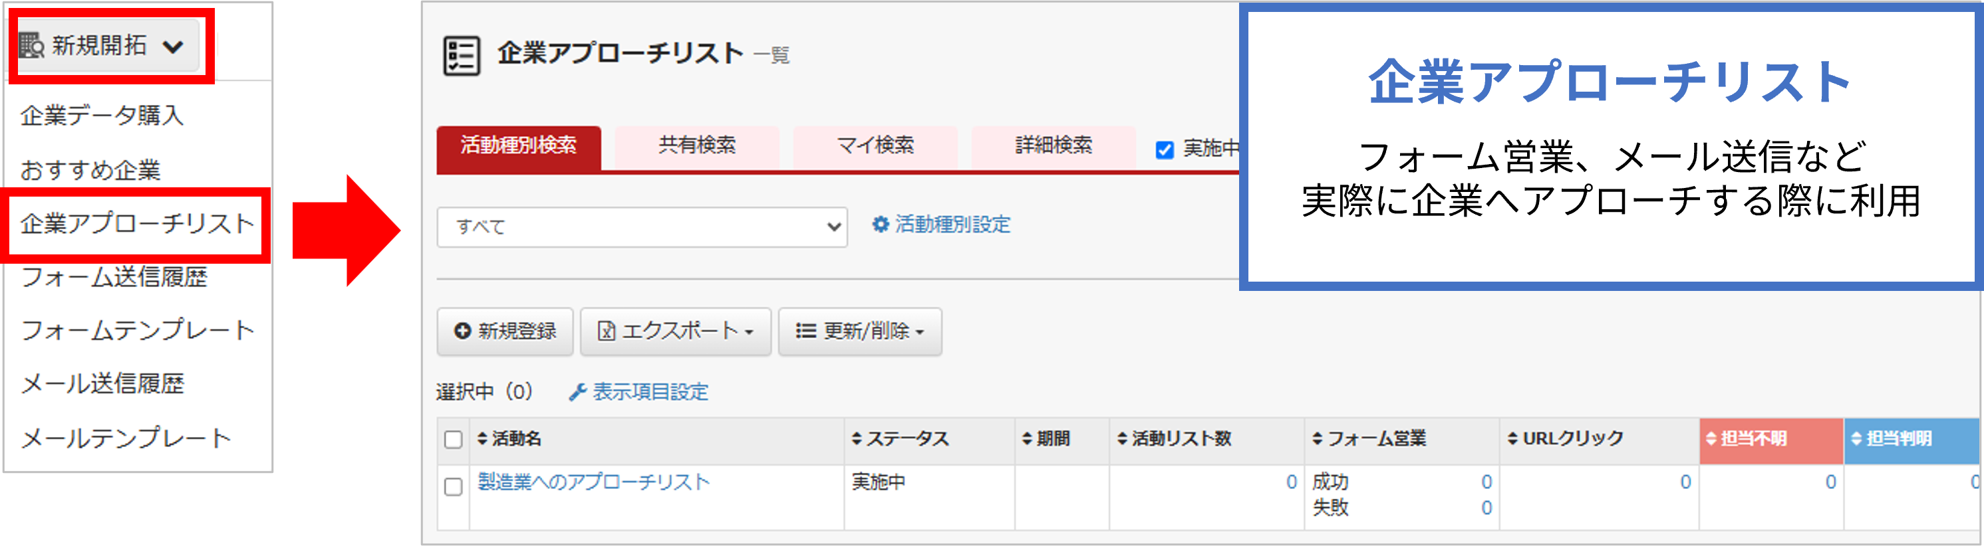The image size is (1984, 546).
Task: Check the select-all header checkbox
Action: pyautogui.click(x=454, y=439)
